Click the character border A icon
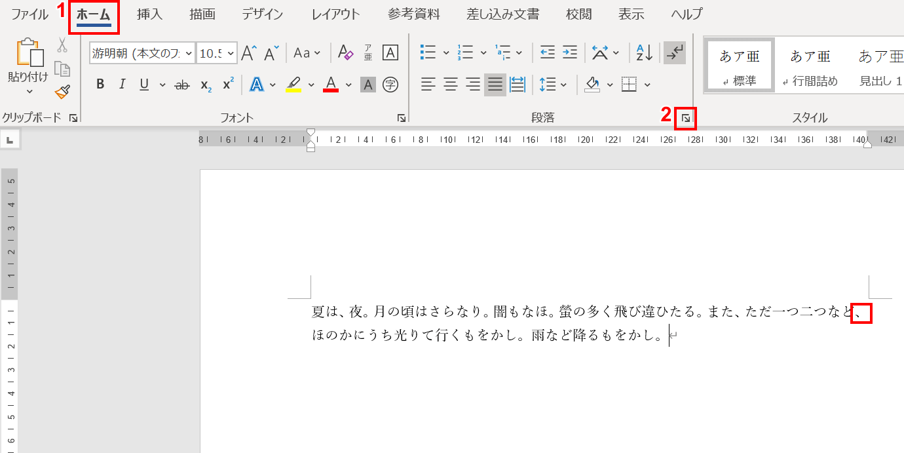904x453 pixels. (390, 53)
